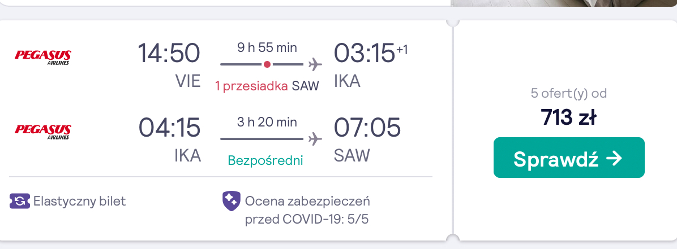Screen dimensions: 677x249
Task: Click the COVID-19 safety rating text
Action: click(307, 210)
